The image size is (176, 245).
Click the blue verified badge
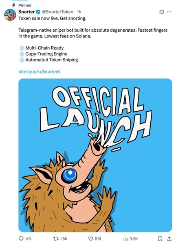click(x=38, y=12)
